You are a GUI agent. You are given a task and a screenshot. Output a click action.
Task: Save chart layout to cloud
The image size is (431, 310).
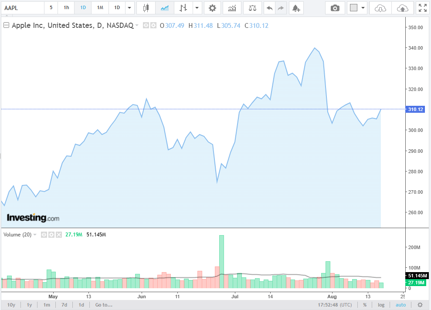click(x=403, y=8)
